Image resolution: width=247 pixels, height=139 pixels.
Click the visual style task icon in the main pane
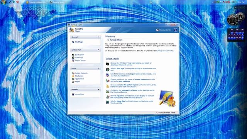(108, 102)
